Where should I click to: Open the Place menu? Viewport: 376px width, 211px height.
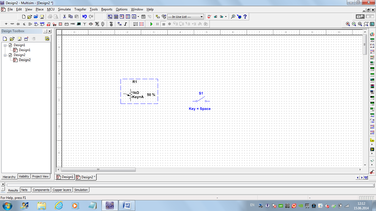[x=40, y=9]
